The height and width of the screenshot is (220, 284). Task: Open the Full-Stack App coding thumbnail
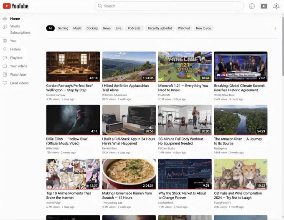[129, 120]
